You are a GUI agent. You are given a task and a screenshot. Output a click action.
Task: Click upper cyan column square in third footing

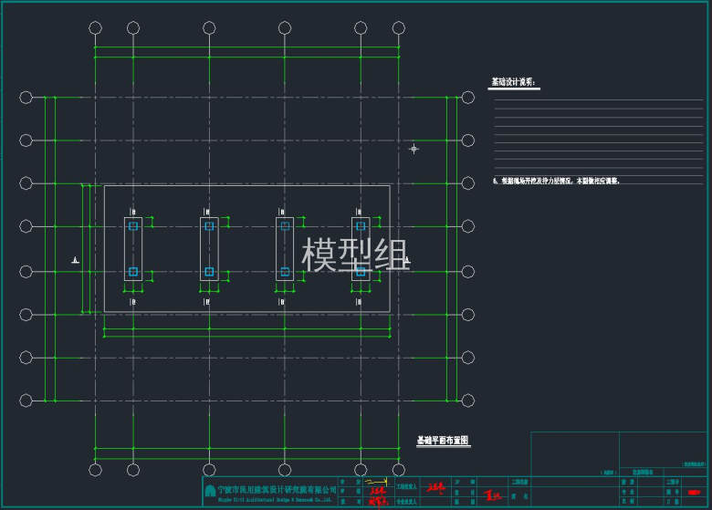tap(285, 225)
